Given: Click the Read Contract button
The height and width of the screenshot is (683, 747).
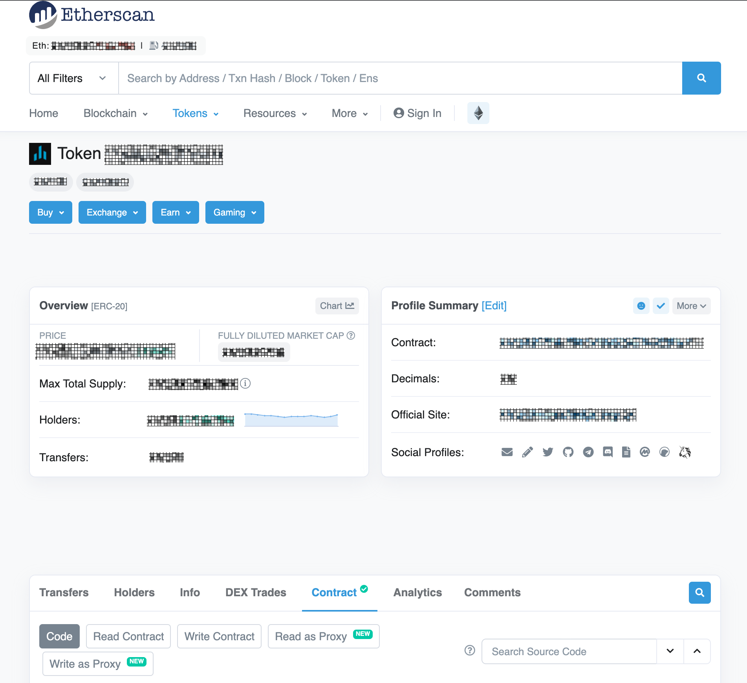Looking at the screenshot, I should coord(128,636).
